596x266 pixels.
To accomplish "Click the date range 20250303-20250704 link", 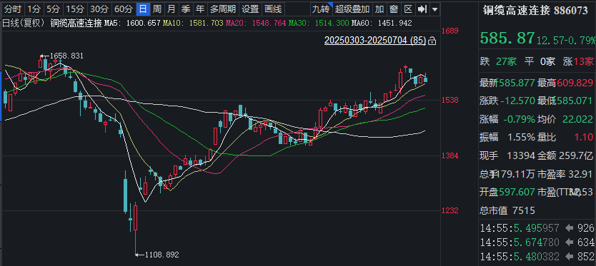I will pos(375,40).
